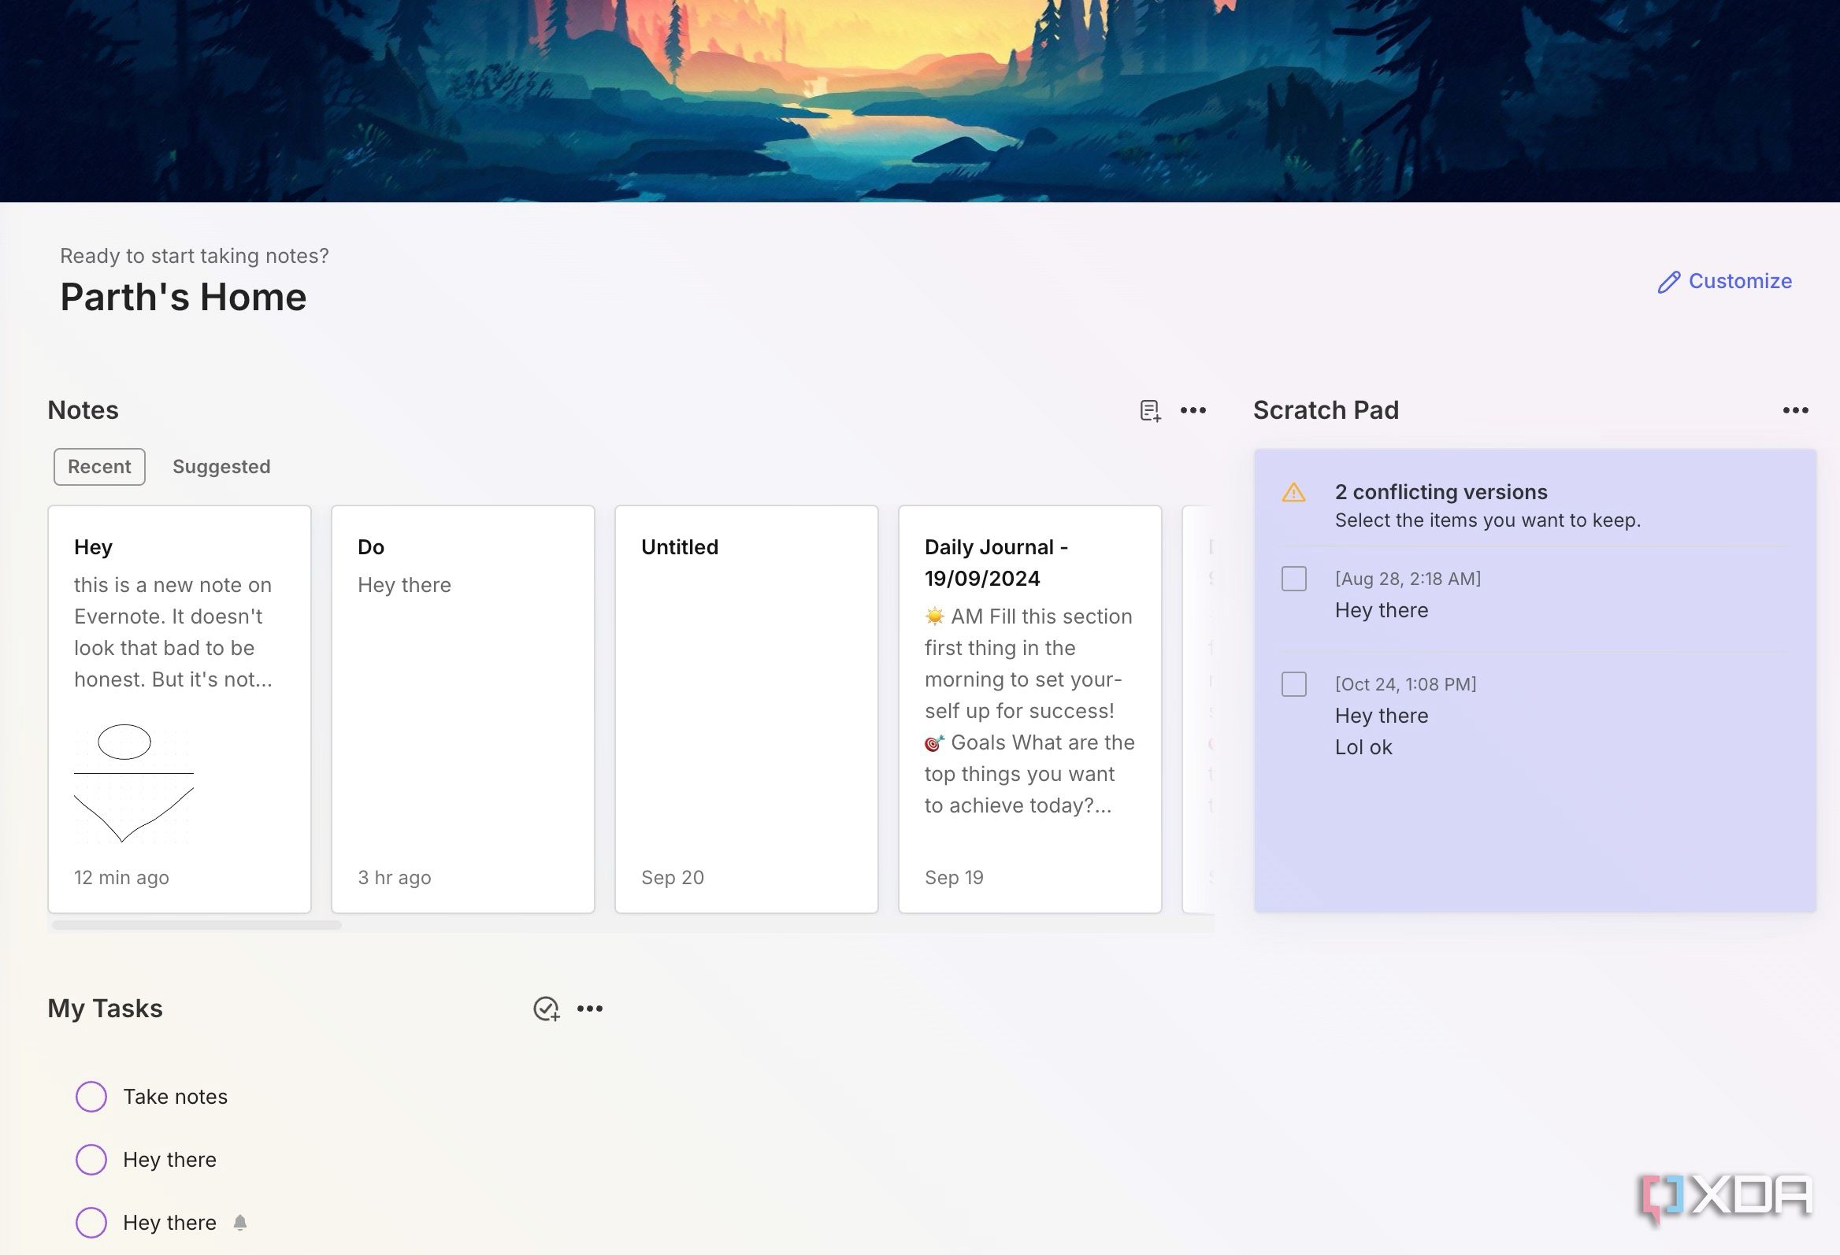Open the Hey note card
The height and width of the screenshot is (1255, 1840).
[180, 709]
